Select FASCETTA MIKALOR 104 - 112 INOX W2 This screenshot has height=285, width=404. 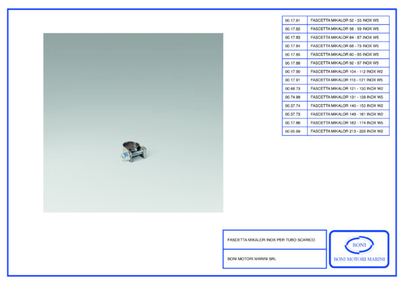347,71
